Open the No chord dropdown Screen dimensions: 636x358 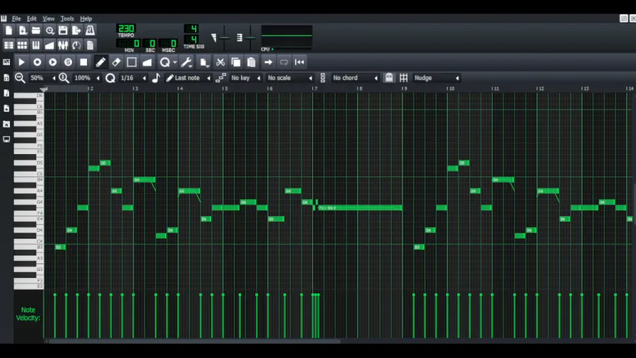click(x=355, y=78)
